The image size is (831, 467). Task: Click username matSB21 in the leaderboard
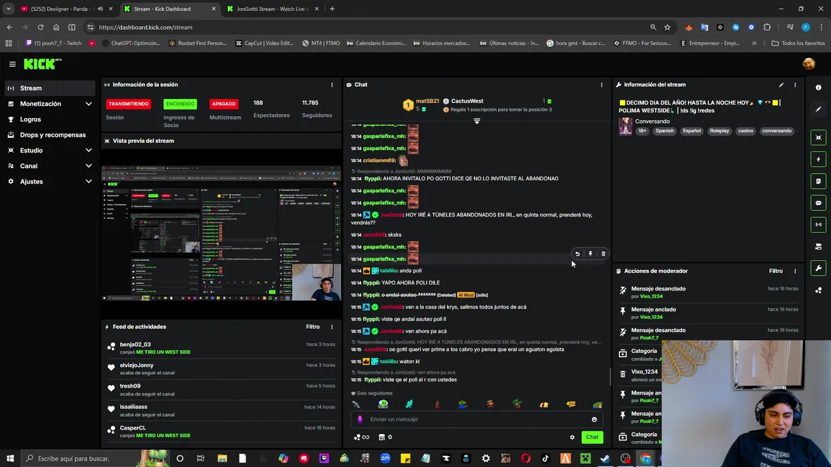click(427, 101)
